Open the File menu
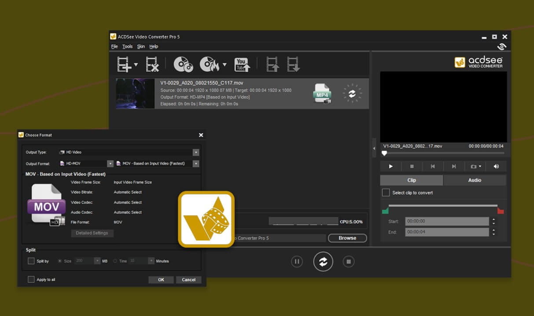The width and height of the screenshot is (534, 316). click(114, 46)
